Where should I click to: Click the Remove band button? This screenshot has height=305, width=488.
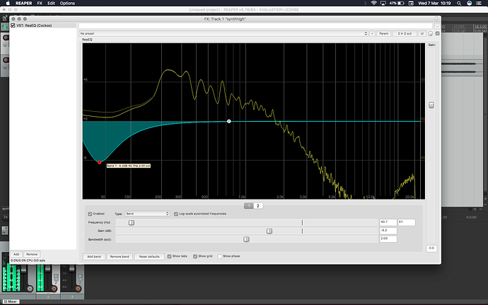pyautogui.click(x=120, y=256)
